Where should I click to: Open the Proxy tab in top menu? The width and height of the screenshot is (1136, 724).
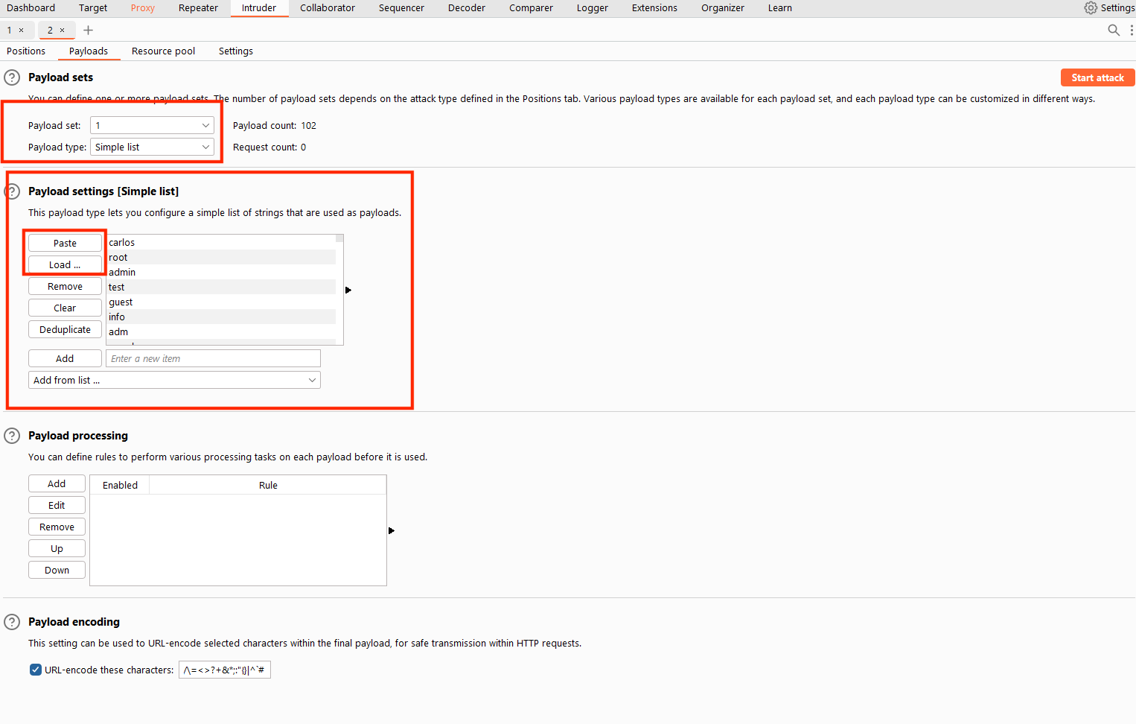pyautogui.click(x=142, y=7)
